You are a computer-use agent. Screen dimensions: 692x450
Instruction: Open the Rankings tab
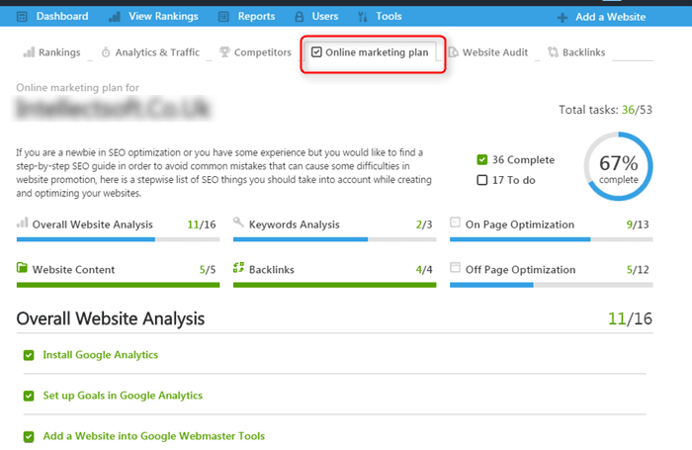point(51,52)
